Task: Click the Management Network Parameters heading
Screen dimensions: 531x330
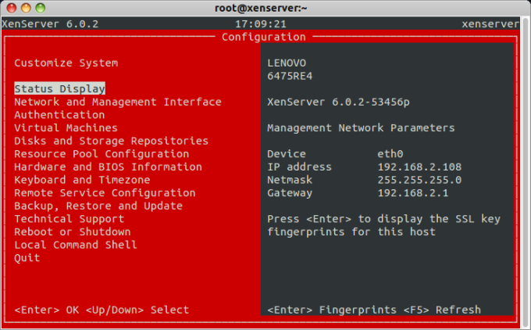Action: (361, 128)
